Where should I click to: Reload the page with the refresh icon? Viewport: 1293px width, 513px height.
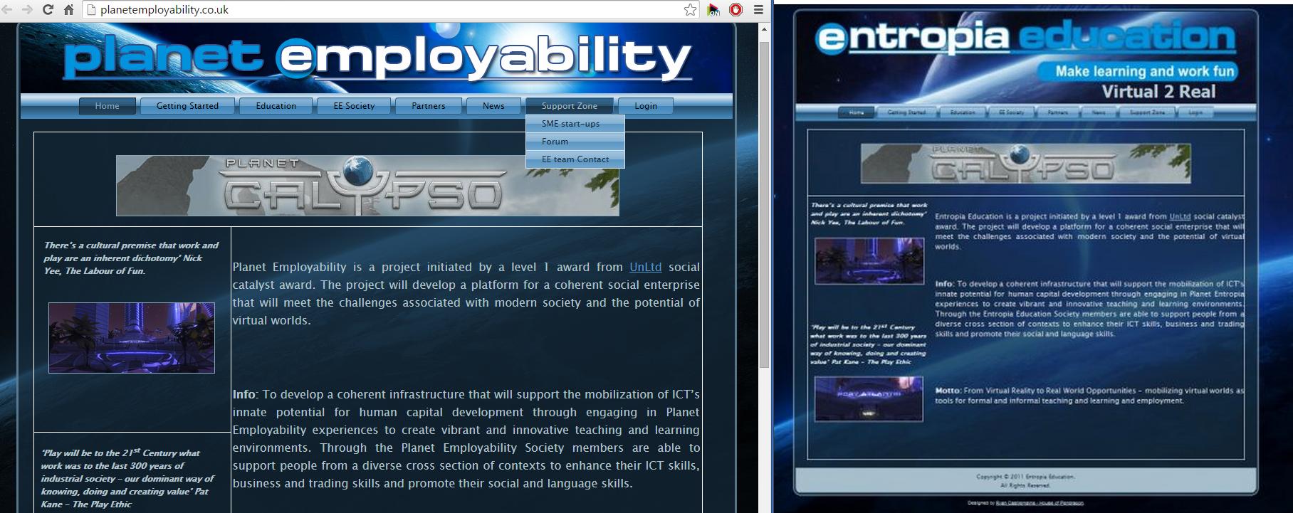pyautogui.click(x=48, y=9)
